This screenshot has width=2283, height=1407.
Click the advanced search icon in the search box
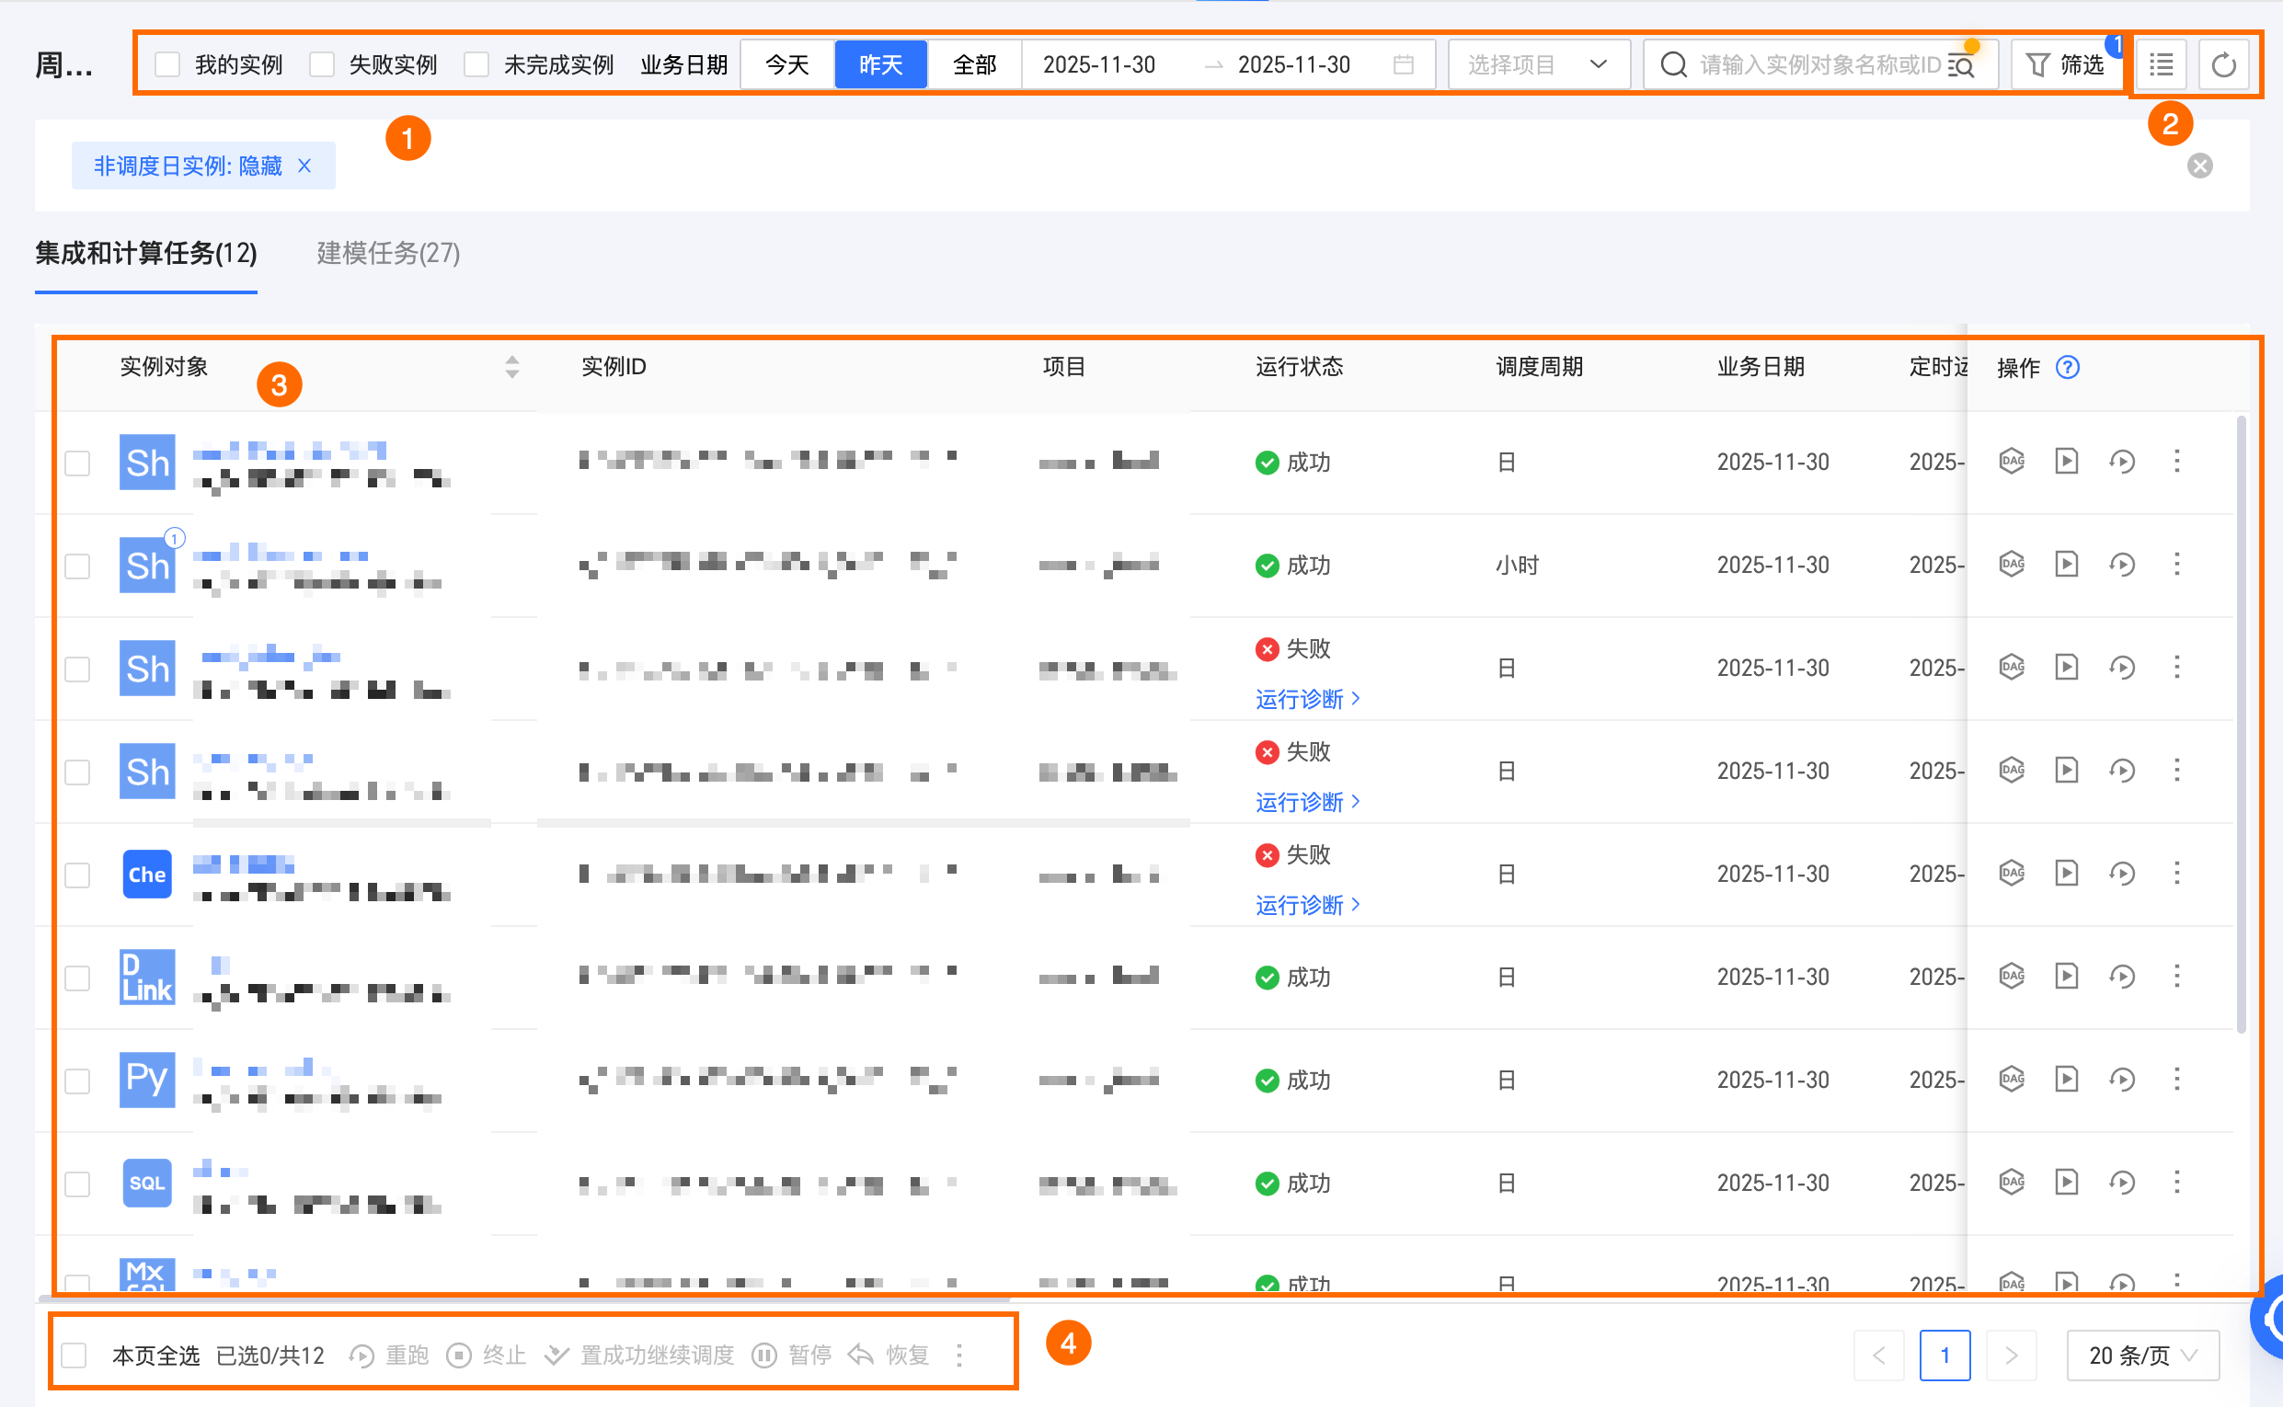pyautogui.click(x=1962, y=65)
